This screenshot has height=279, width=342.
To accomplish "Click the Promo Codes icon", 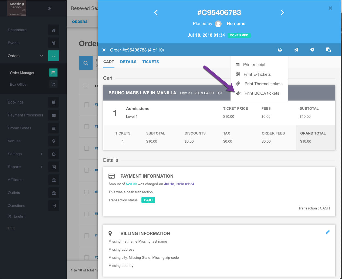I will pyautogui.click(x=54, y=128).
